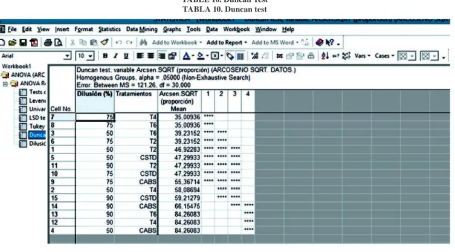
Task: Click the Arcsen.SQRT Mean column header
Action: tap(179, 101)
